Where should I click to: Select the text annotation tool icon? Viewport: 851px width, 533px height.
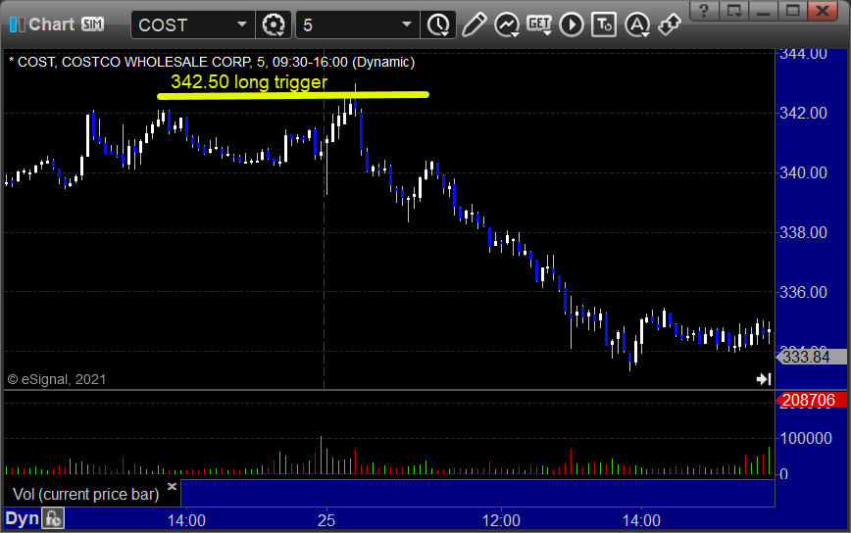[604, 24]
